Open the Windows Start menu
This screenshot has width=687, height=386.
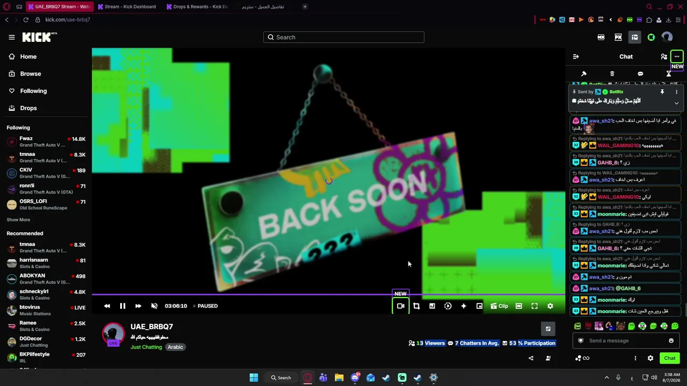click(254, 377)
